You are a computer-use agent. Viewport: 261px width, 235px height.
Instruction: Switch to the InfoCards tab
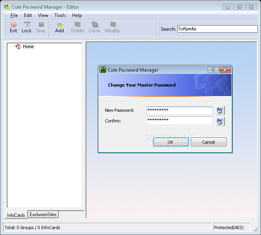16,215
